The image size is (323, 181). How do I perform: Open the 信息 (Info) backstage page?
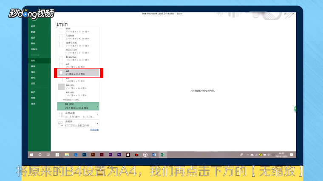click(x=33, y=26)
